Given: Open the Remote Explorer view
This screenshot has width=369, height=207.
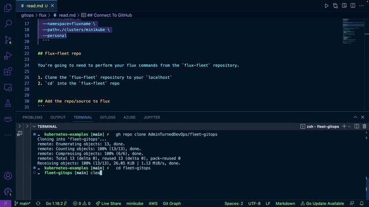Looking at the screenshot, I should click(x=7, y=87).
